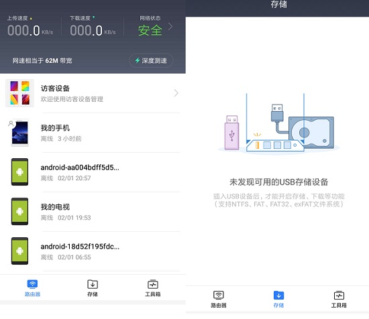Click the 下载速度 download speed value
The width and height of the screenshot is (369, 319).
click(x=93, y=31)
